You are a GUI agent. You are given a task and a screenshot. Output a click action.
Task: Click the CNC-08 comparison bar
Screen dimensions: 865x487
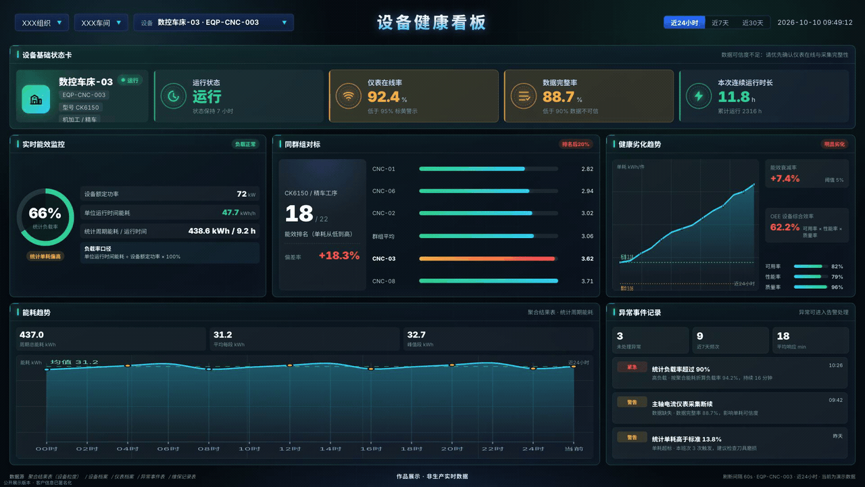click(x=489, y=281)
